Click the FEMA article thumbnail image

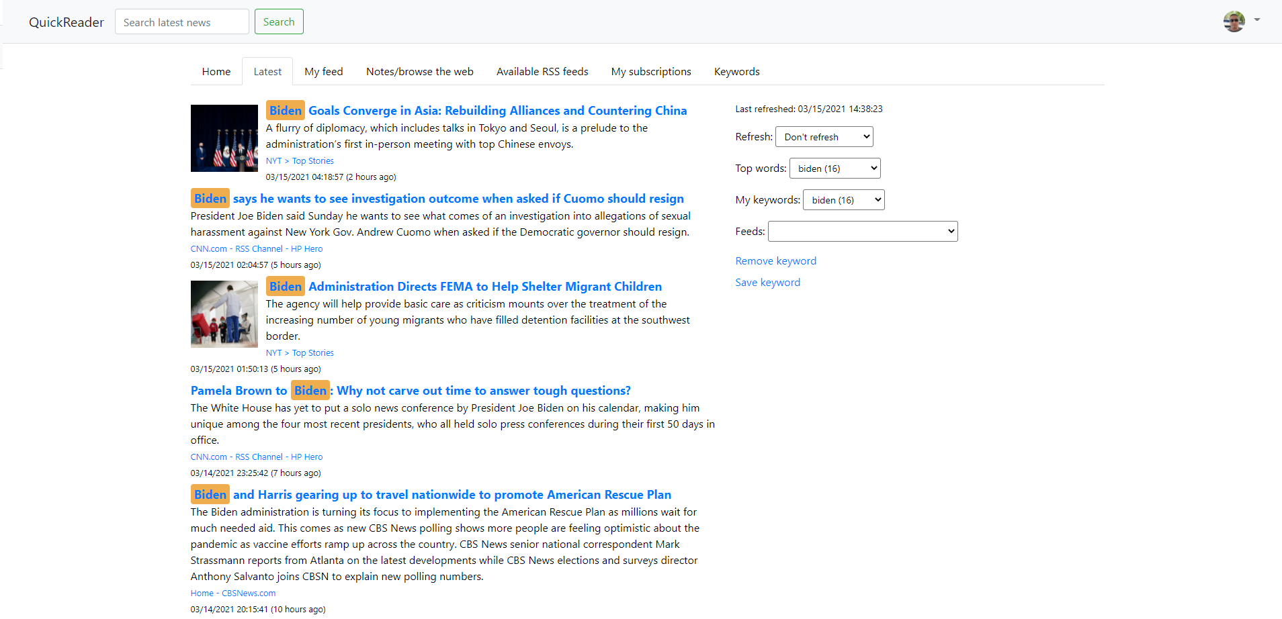click(224, 314)
